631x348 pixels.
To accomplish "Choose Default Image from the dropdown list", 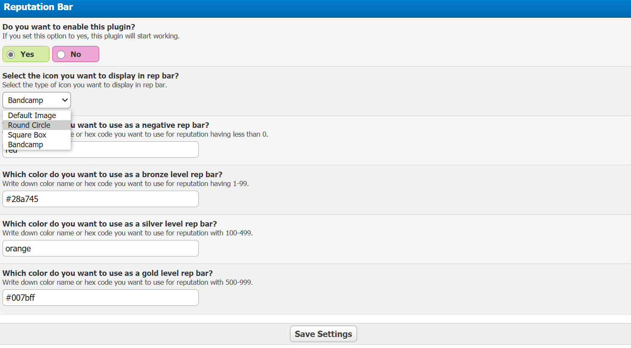I will coord(32,116).
